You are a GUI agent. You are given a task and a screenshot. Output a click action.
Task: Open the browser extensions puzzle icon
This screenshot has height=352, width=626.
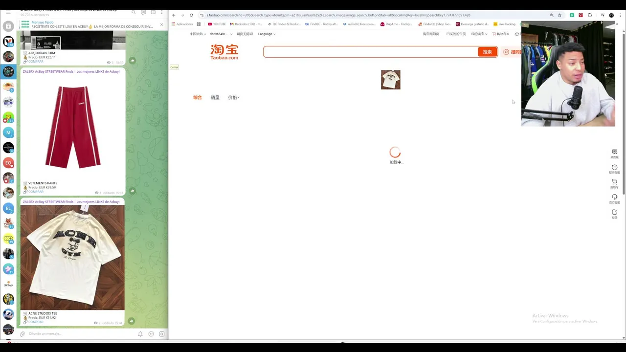tap(589, 15)
